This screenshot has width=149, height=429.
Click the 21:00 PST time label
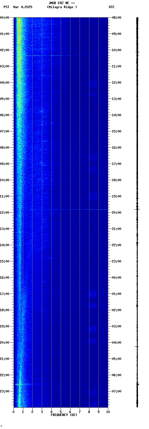pos(5,359)
